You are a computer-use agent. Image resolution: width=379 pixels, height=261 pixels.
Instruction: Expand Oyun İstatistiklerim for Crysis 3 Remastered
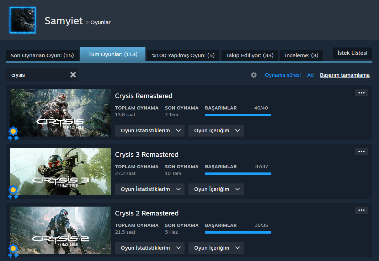pyautogui.click(x=150, y=189)
